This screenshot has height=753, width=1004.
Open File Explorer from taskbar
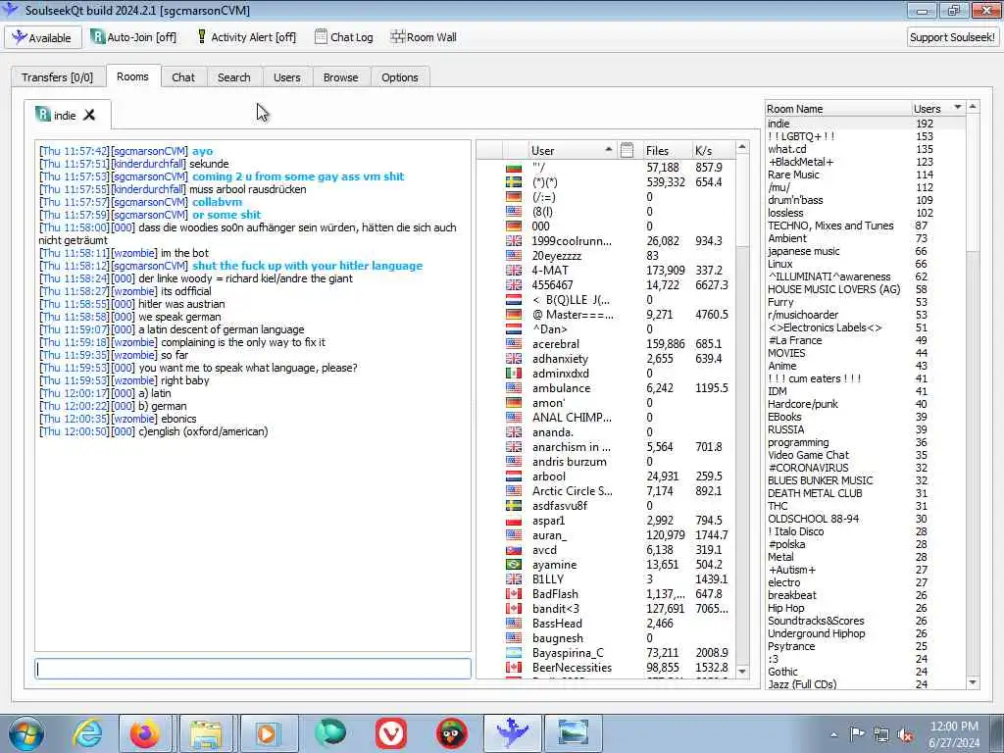pyautogui.click(x=206, y=733)
